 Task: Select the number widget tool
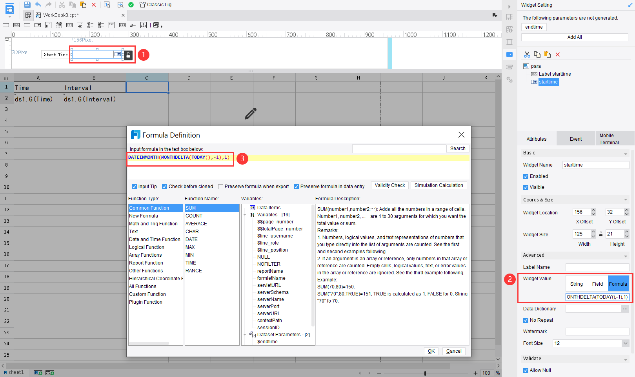pos(69,25)
